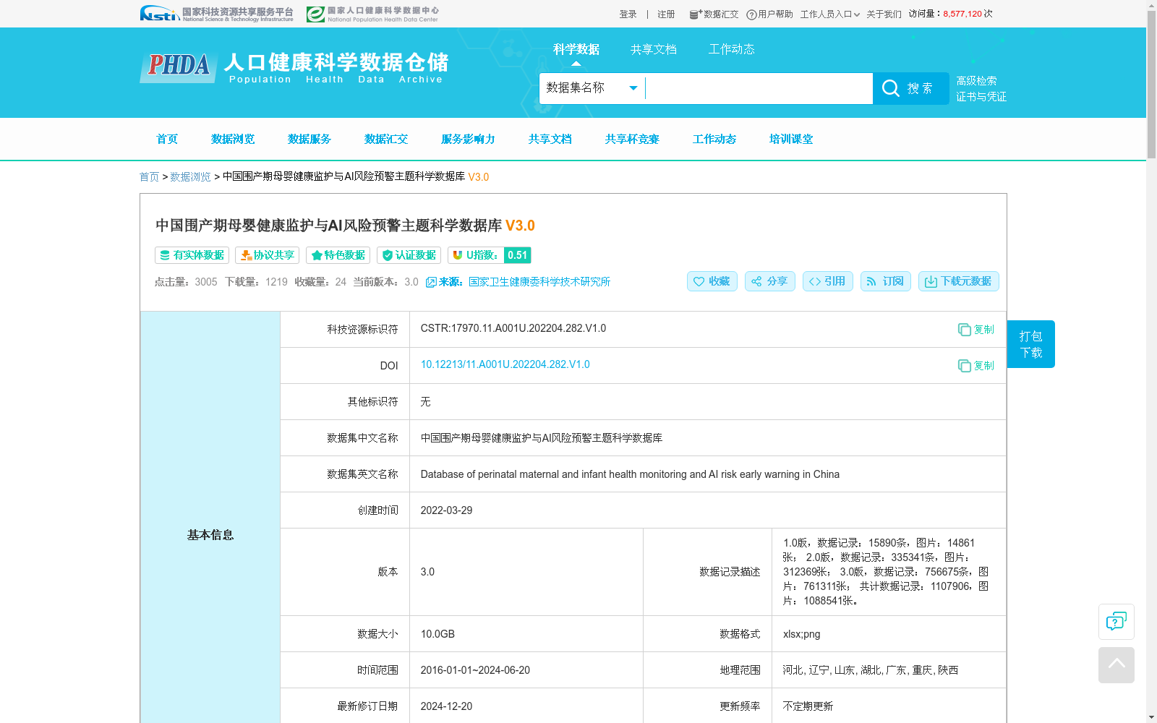Open 首页 in the navigation bar

pos(167,139)
